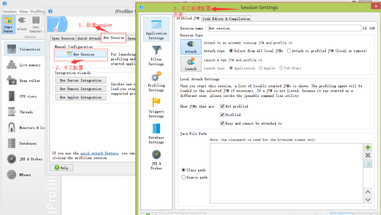Click New Server Integration button
This screenshot has height=215, width=381.
point(81,80)
